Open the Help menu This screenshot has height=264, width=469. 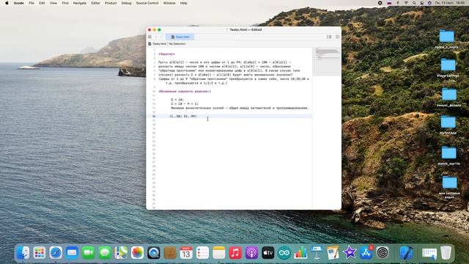coord(183,3)
